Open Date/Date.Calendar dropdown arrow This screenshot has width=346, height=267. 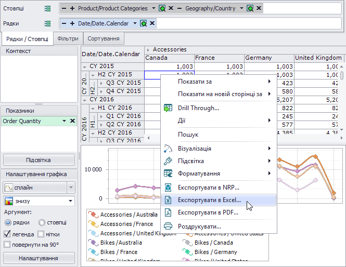click(x=135, y=23)
